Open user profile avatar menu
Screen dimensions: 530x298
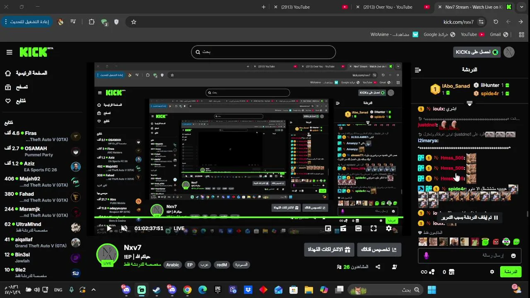point(509,52)
